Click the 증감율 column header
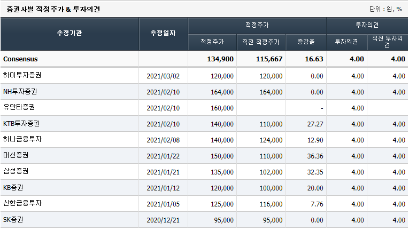 click(306, 42)
